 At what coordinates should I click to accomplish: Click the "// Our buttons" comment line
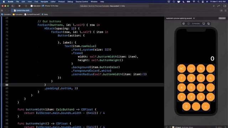click(49, 21)
